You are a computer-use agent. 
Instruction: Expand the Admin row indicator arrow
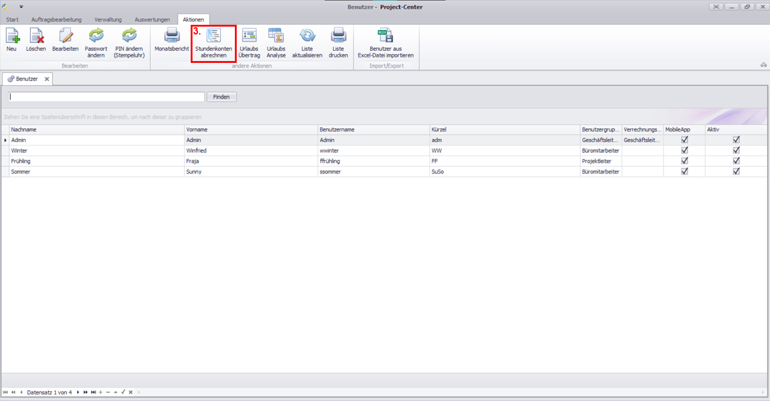5,140
